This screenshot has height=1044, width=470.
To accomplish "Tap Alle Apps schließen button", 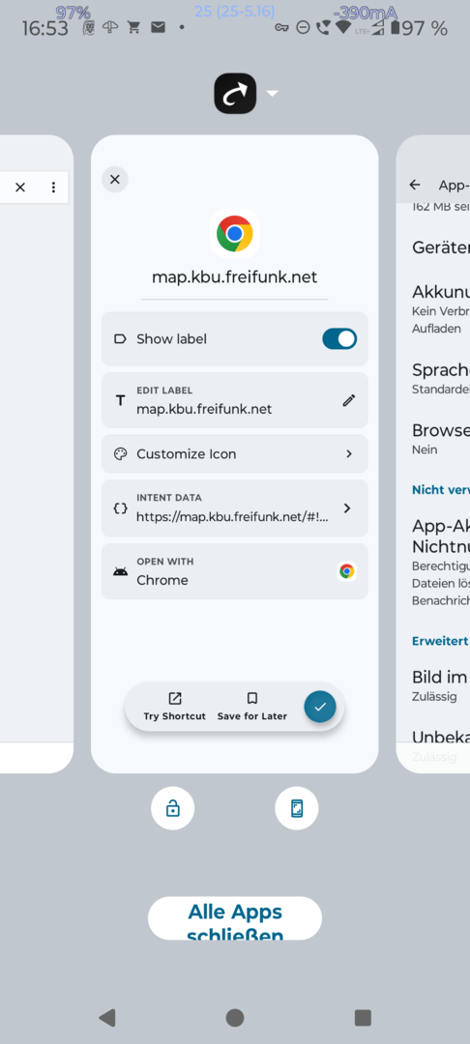I will (x=235, y=919).
